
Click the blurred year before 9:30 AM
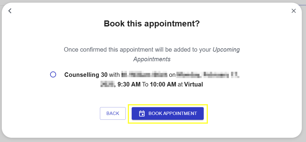coord(107,84)
